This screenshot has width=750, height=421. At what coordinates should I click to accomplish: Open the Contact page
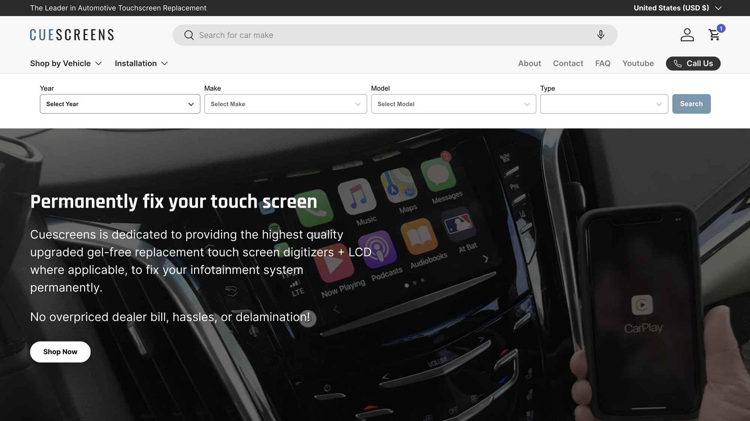click(x=568, y=63)
